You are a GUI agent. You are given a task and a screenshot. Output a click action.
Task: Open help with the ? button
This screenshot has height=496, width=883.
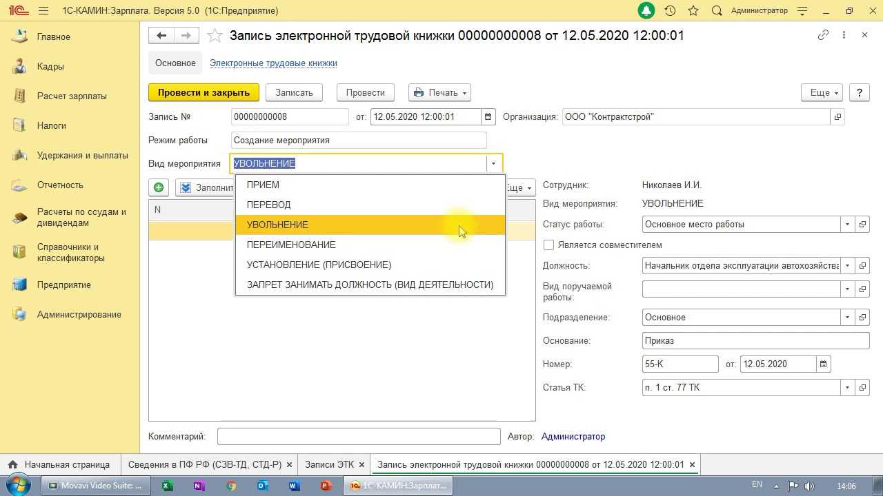tap(859, 93)
